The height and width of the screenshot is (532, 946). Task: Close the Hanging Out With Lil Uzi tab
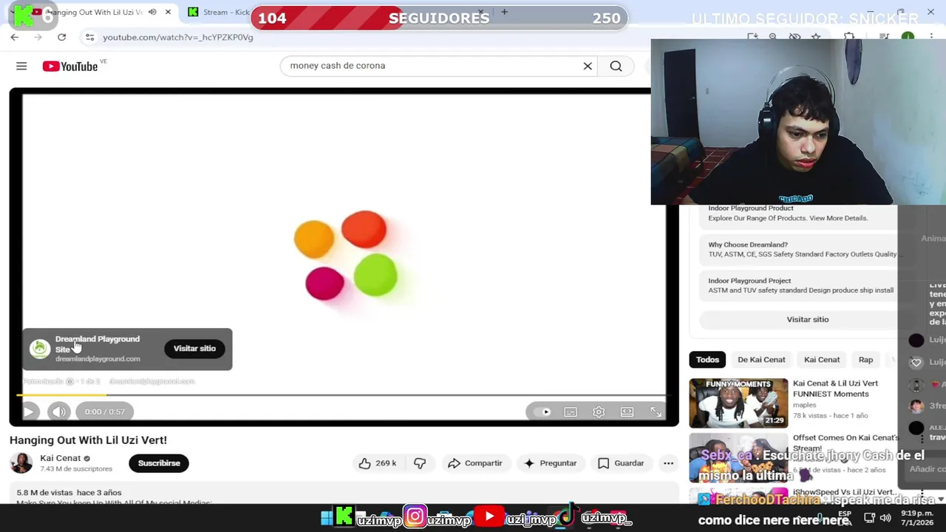(168, 12)
